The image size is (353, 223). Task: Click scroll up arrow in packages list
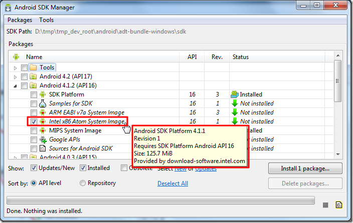(338, 55)
